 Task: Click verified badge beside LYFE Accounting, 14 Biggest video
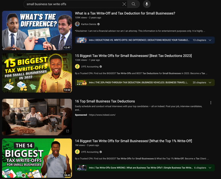tap(101, 152)
